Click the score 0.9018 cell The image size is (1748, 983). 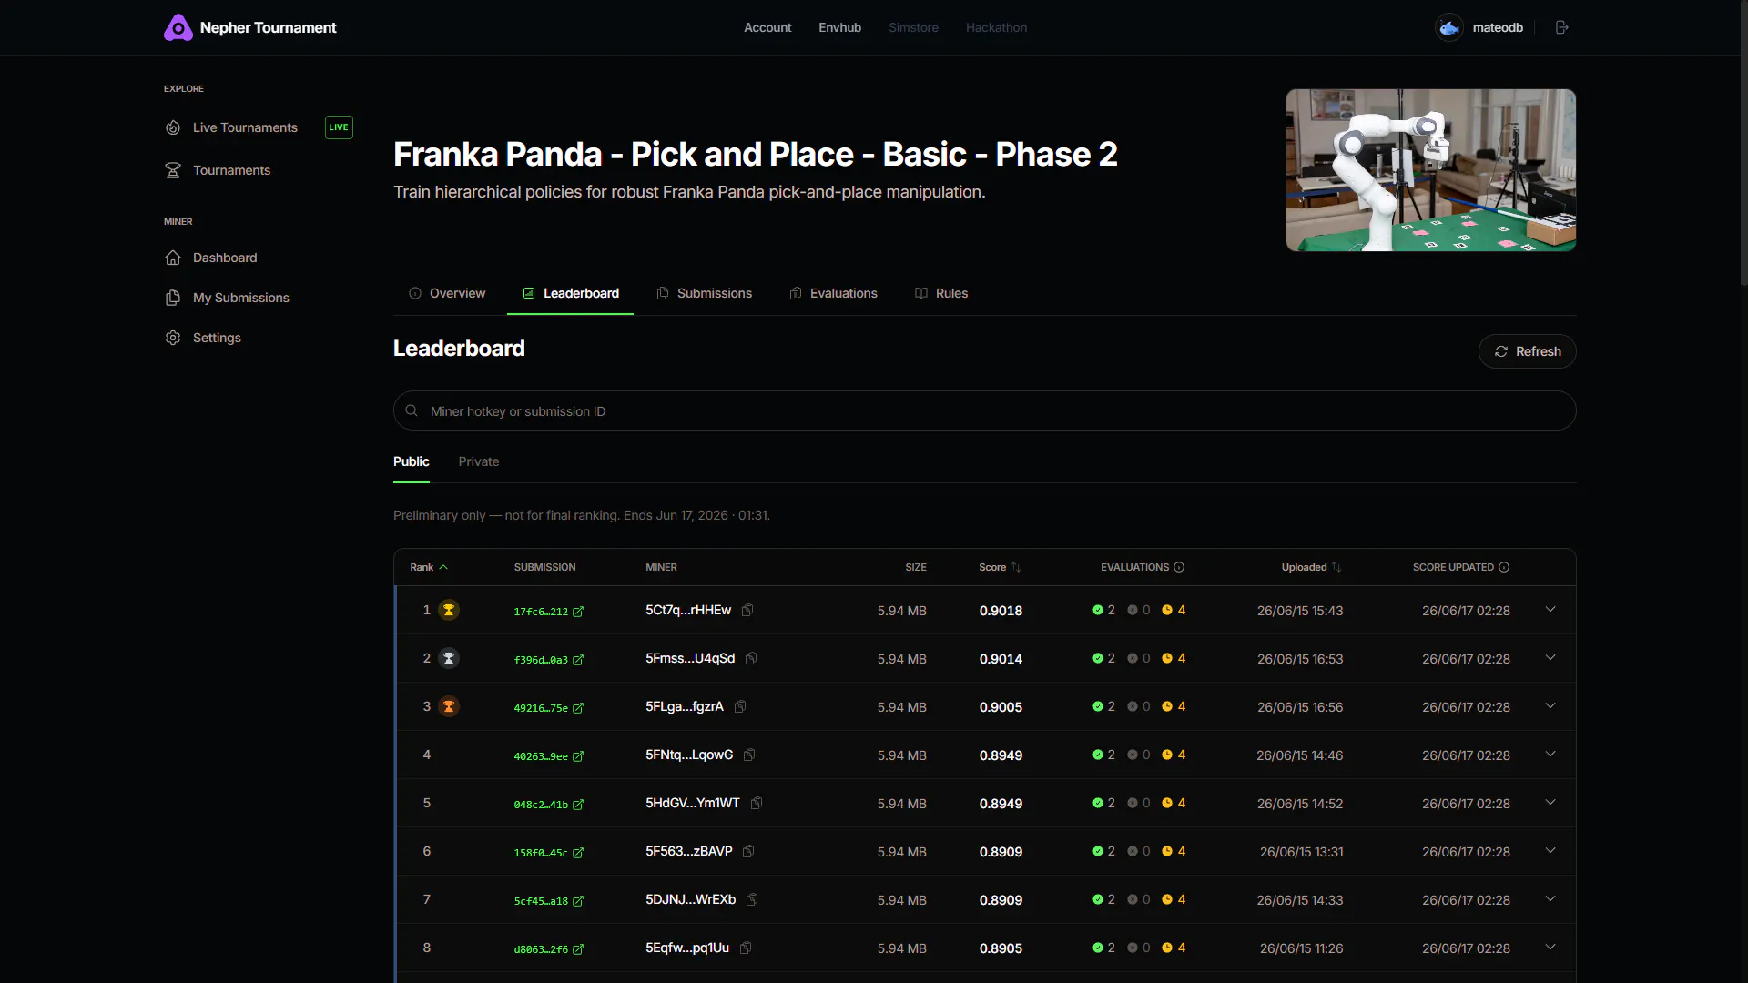[1001, 611]
